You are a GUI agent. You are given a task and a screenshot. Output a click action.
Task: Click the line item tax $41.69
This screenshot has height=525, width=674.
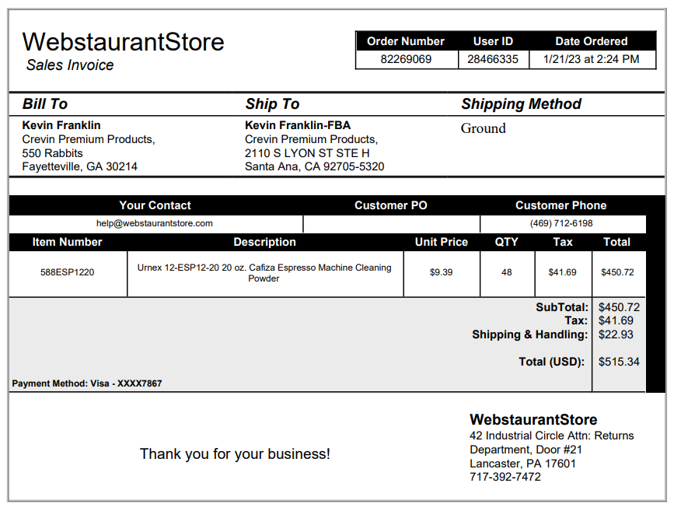click(562, 272)
